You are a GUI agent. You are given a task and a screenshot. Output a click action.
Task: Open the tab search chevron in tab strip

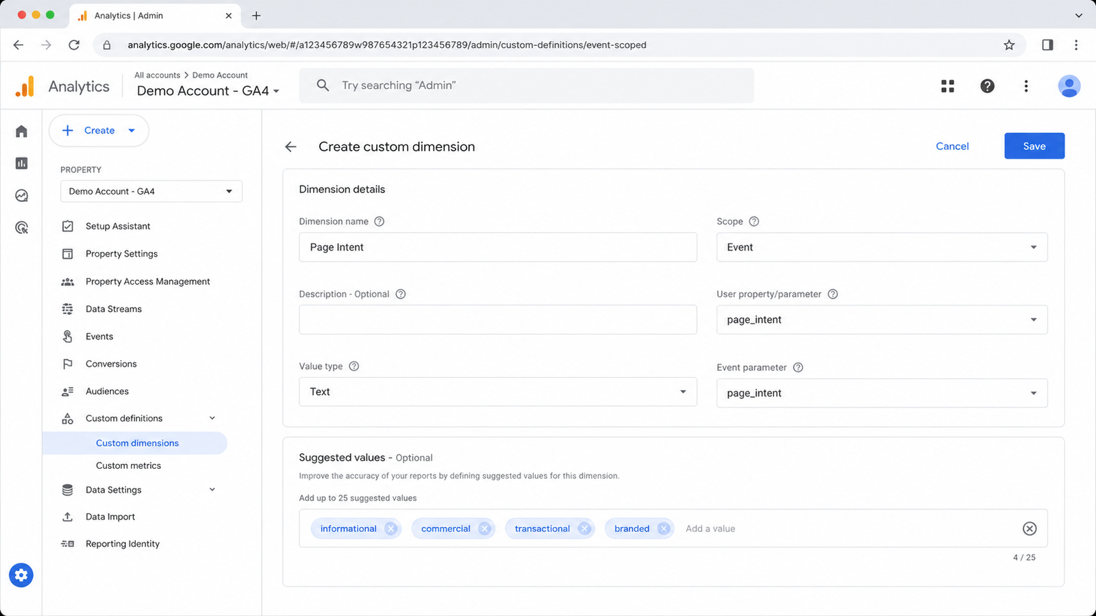[x=1078, y=15]
